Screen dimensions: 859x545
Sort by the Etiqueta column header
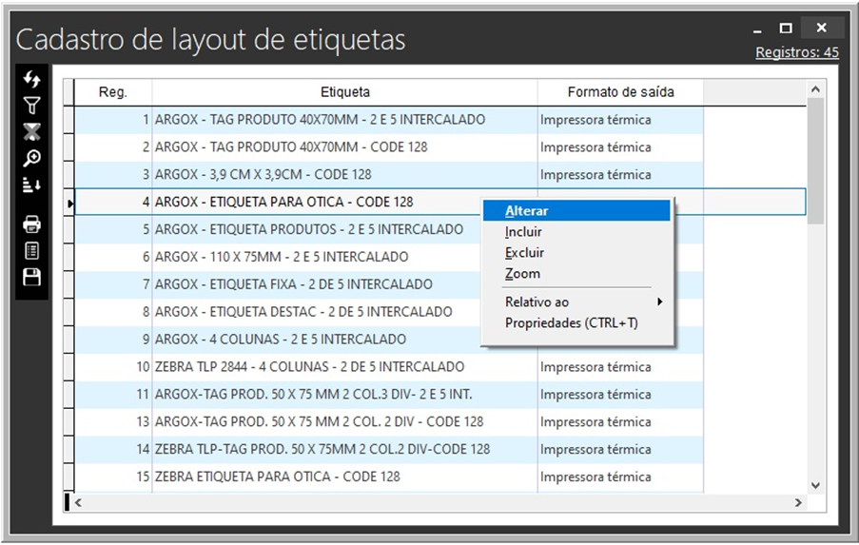click(344, 92)
